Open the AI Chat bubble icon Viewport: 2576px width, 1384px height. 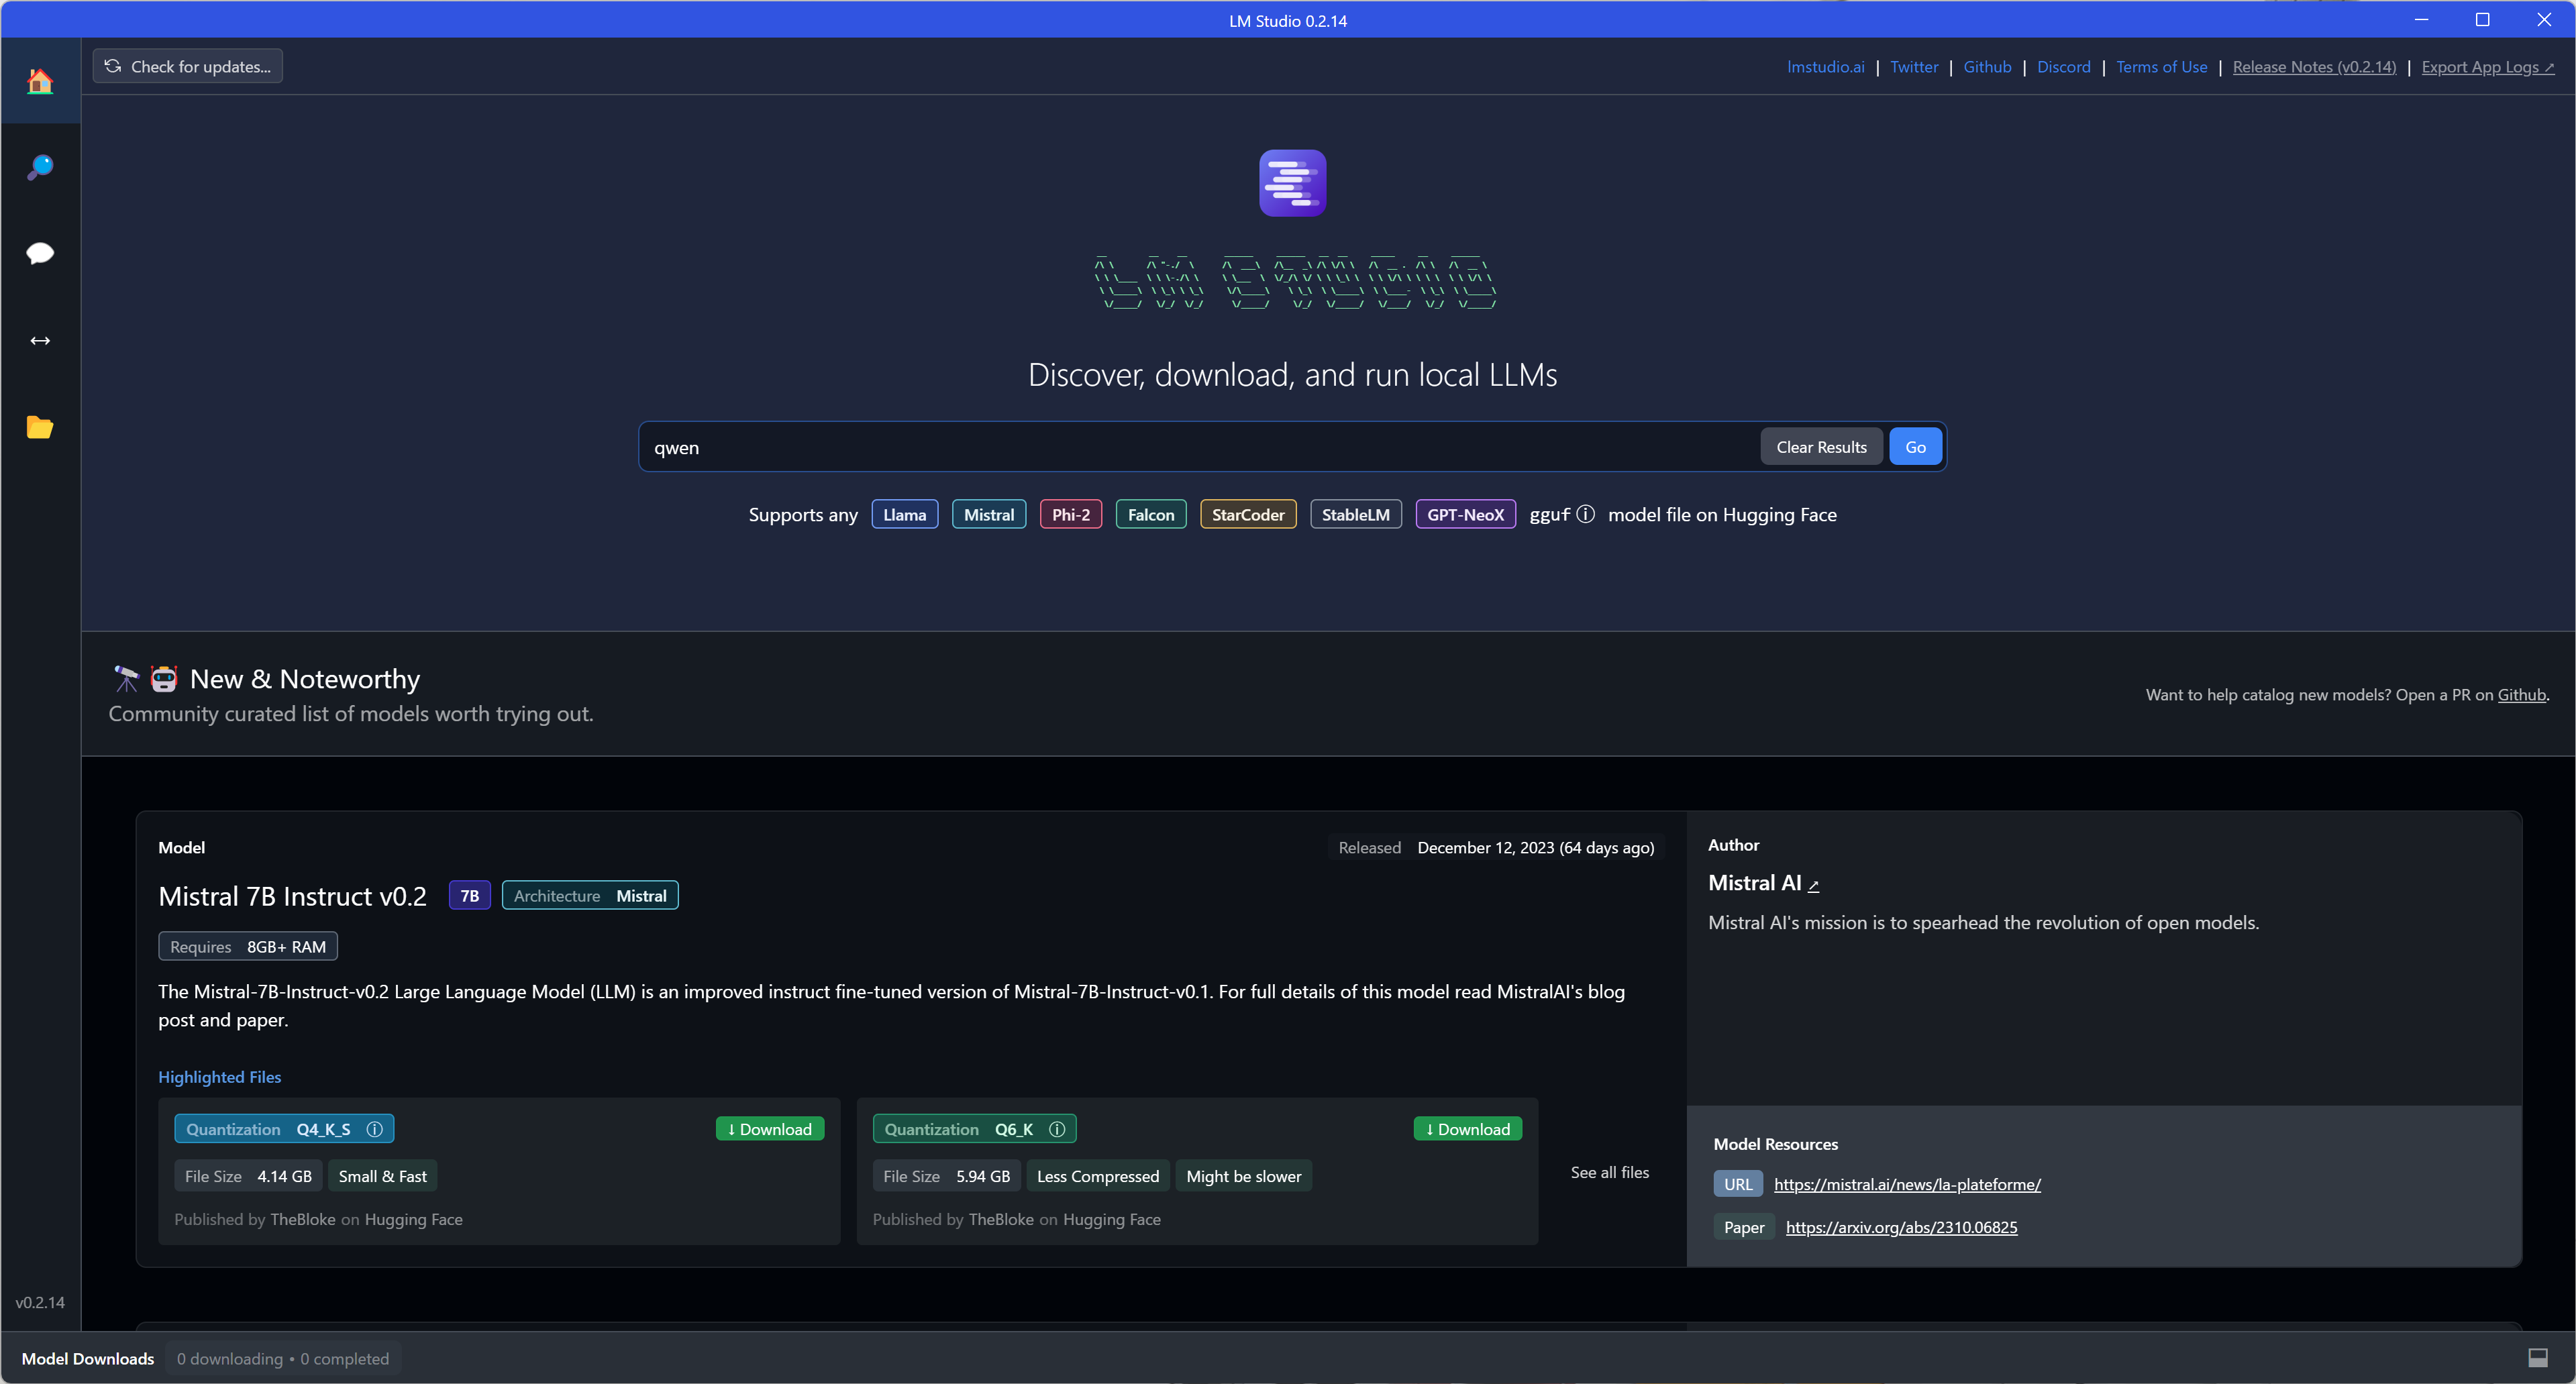pos(40,253)
